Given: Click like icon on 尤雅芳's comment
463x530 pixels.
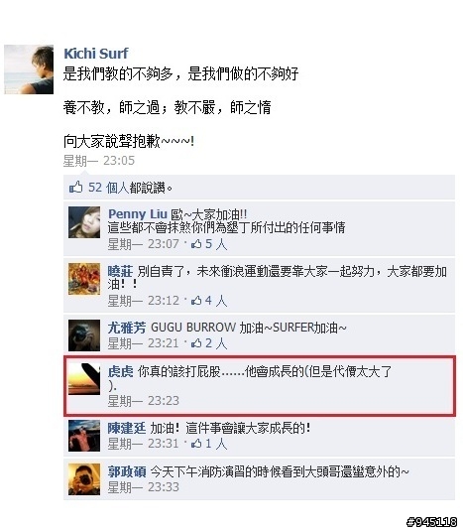Looking at the screenshot, I should coord(196,343).
